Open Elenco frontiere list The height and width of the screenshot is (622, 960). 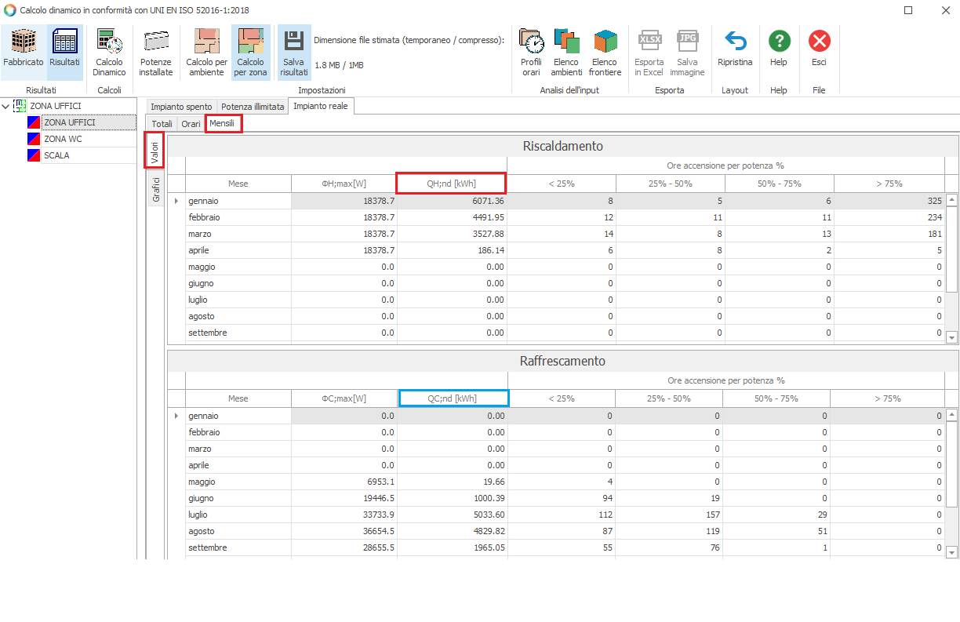pos(605,52)
